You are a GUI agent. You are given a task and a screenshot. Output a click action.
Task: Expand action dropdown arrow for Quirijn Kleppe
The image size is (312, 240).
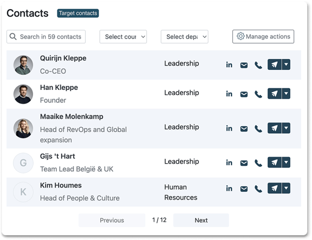[x=286, y=64]
